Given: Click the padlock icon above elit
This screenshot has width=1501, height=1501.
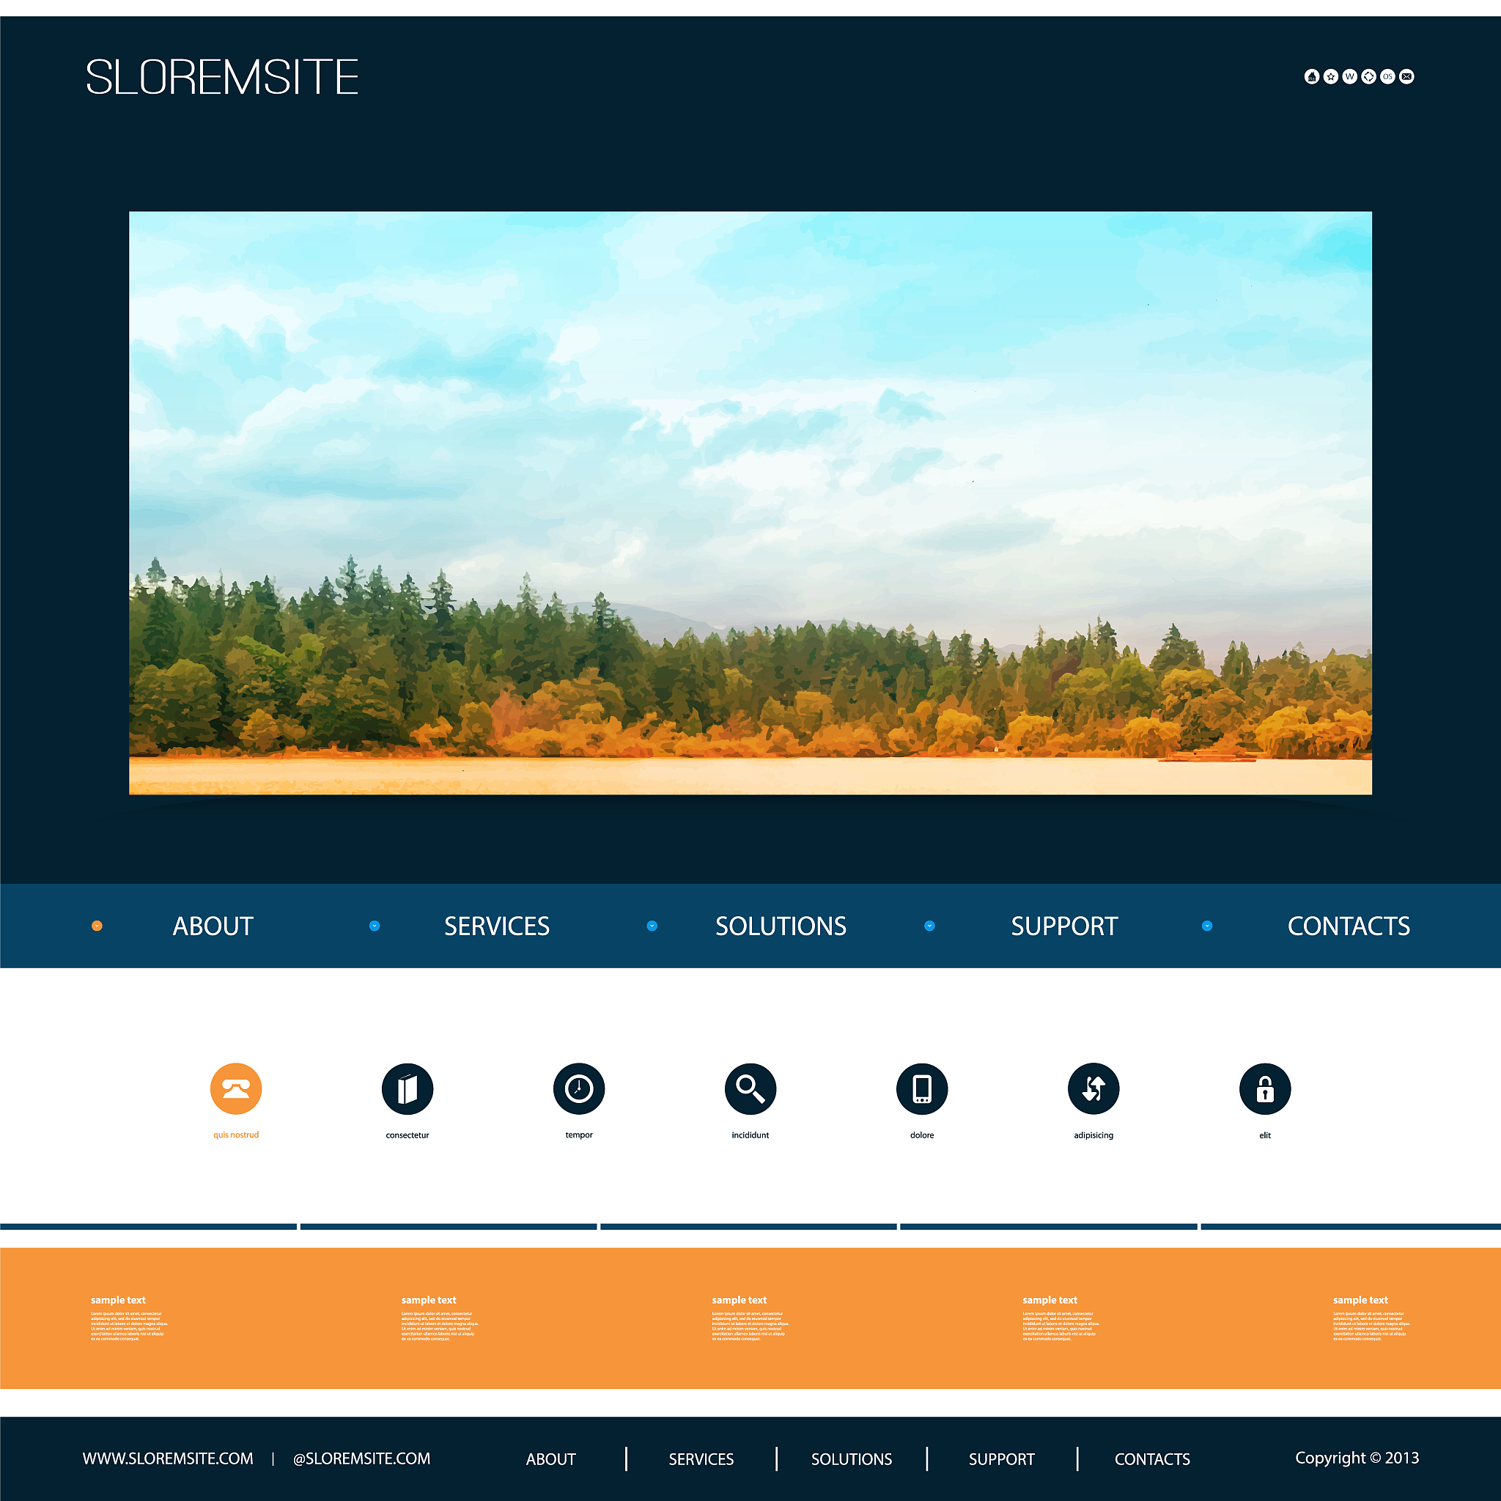Looking at the screenshot, I should tap(1265, 1088).
